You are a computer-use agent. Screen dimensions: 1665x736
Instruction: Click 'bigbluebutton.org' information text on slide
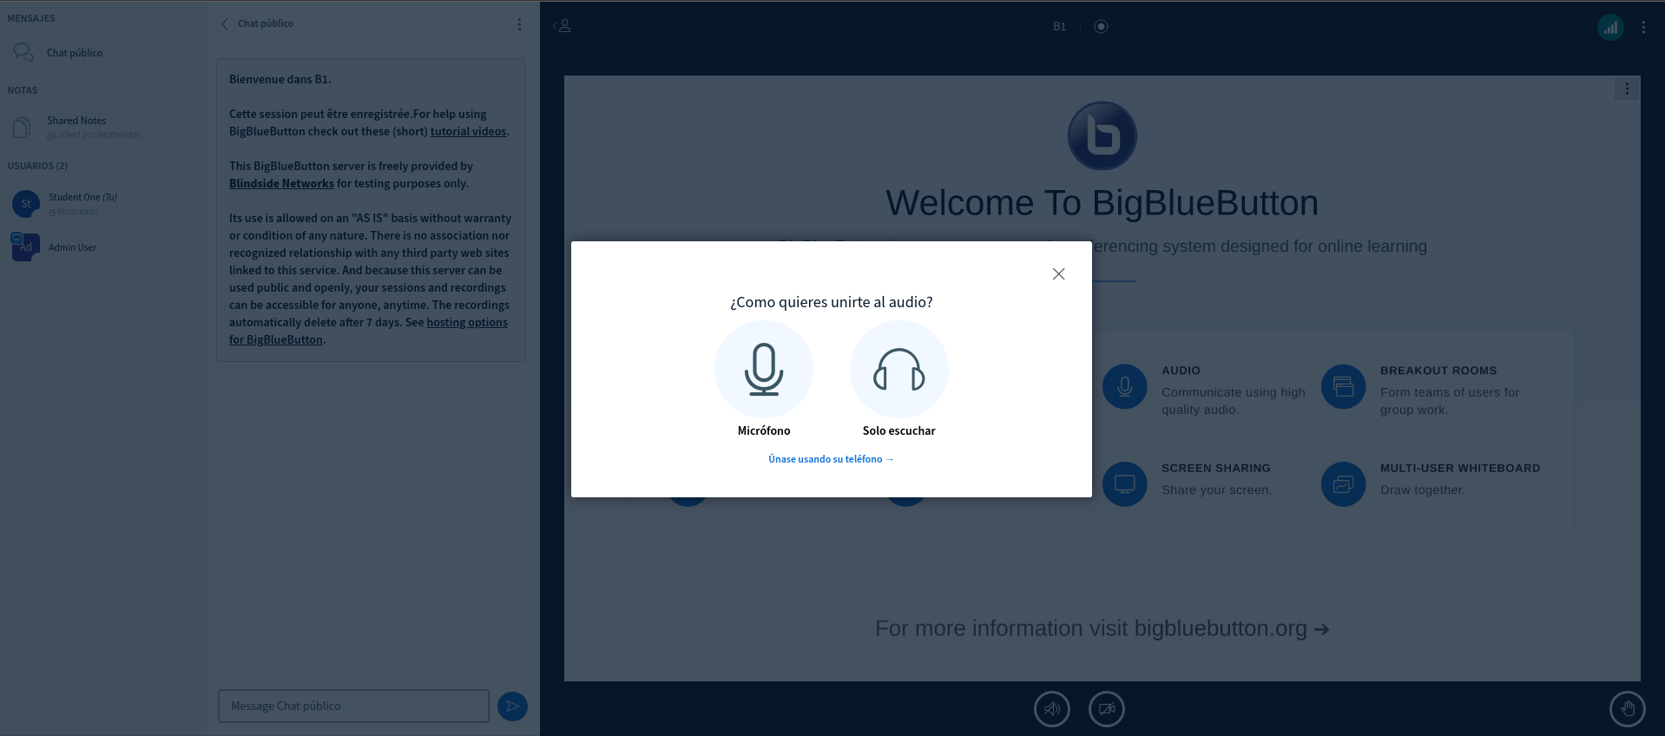tap(1221, 628)
